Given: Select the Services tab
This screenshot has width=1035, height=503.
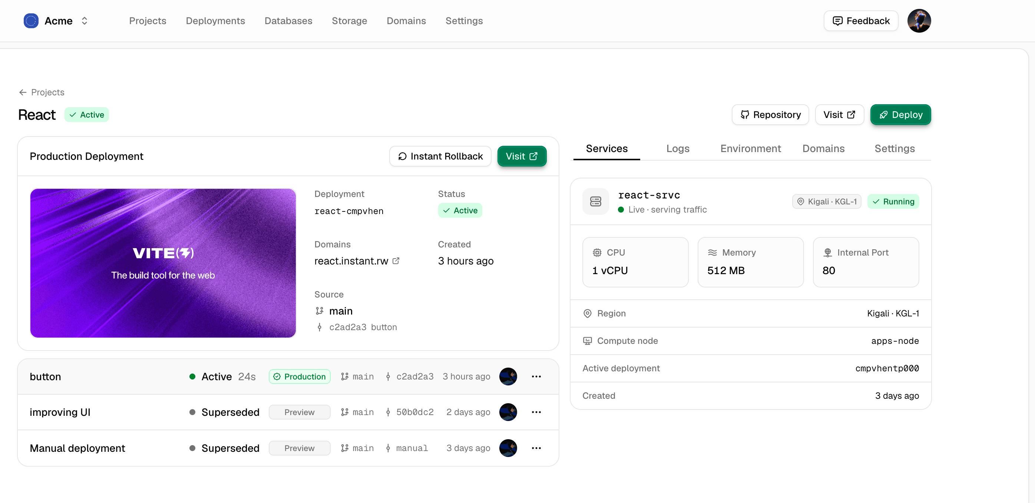Looking at the screenshot, I should [x=606, y=149].
